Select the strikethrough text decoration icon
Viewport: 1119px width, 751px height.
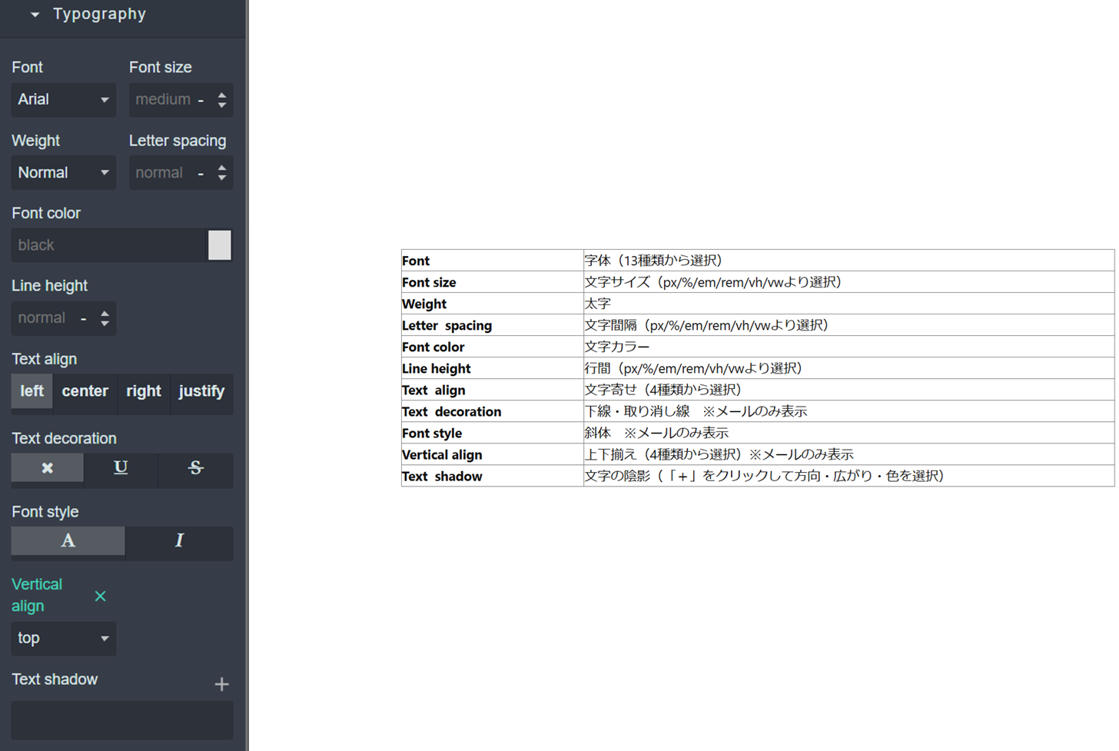(x=195, y=468)
